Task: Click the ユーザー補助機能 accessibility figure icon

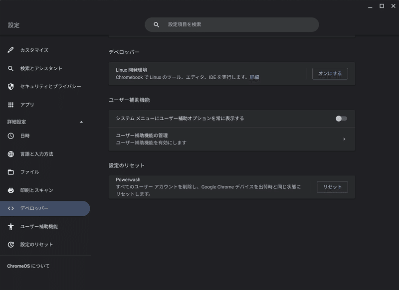Action: [10, 226]
